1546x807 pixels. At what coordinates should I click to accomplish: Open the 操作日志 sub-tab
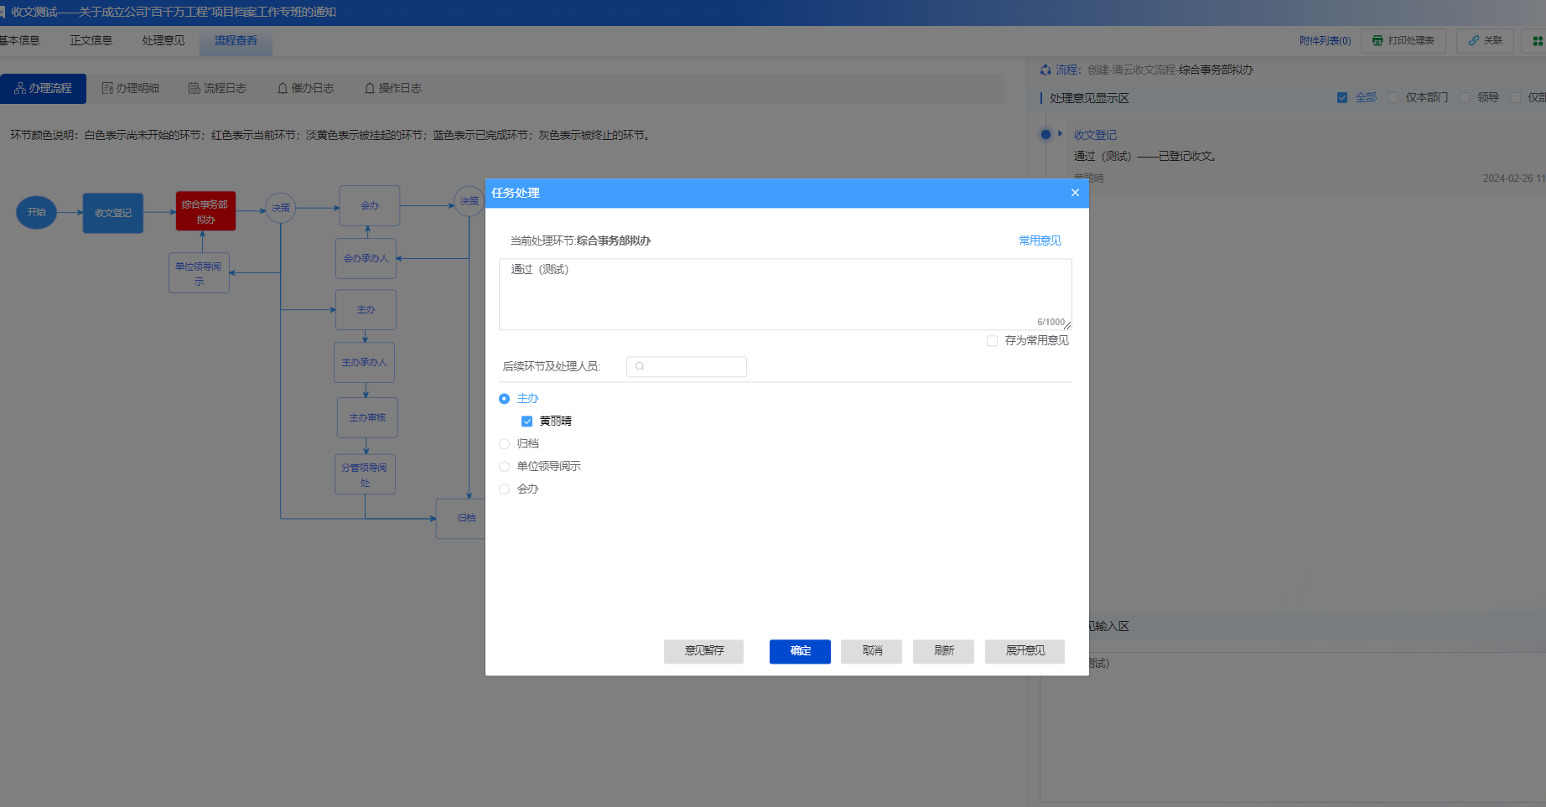click(392, 88)
